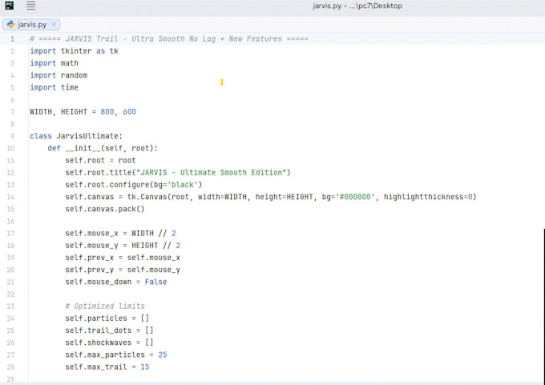Click the yellow warning marker in editor
The width and height of the screenshot is (545, 385).
pos(222,82)
